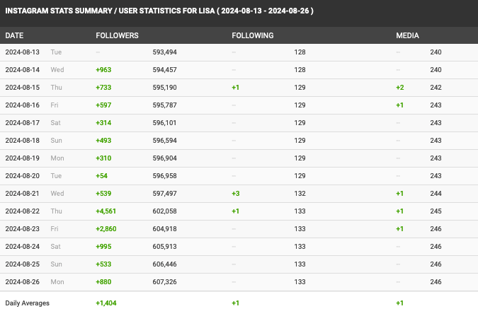
Task: Select date 2024-08-21
Action: click(x=22, y=193)
